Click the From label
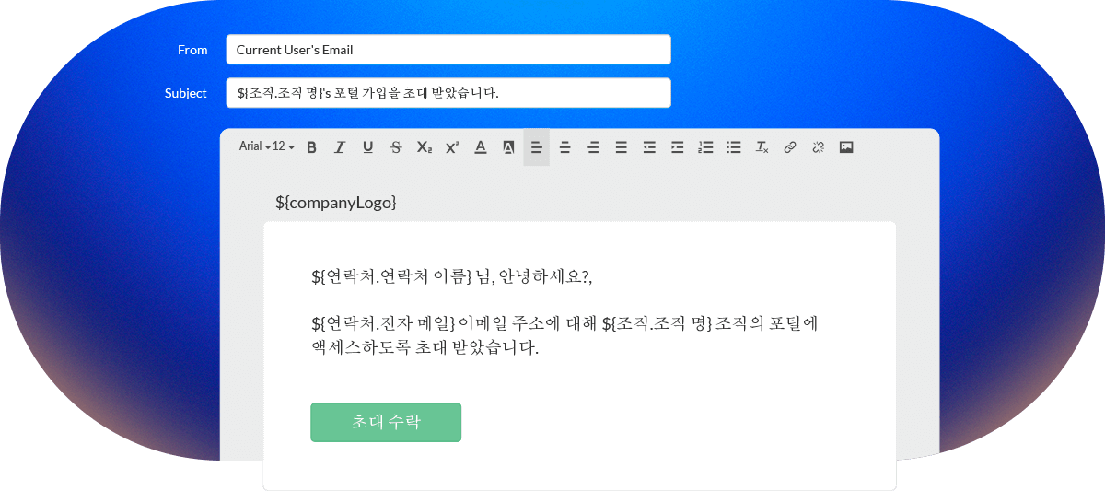This screenshot has height=491, width=1105. [192, 50]
